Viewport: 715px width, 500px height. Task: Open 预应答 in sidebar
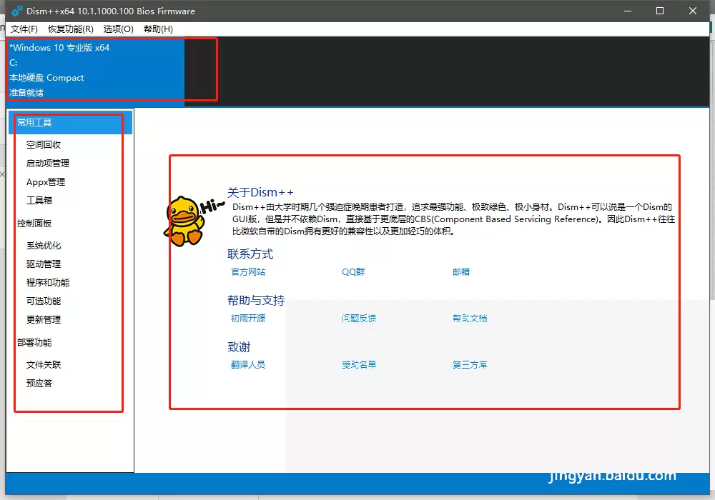[x=39, y=384]
